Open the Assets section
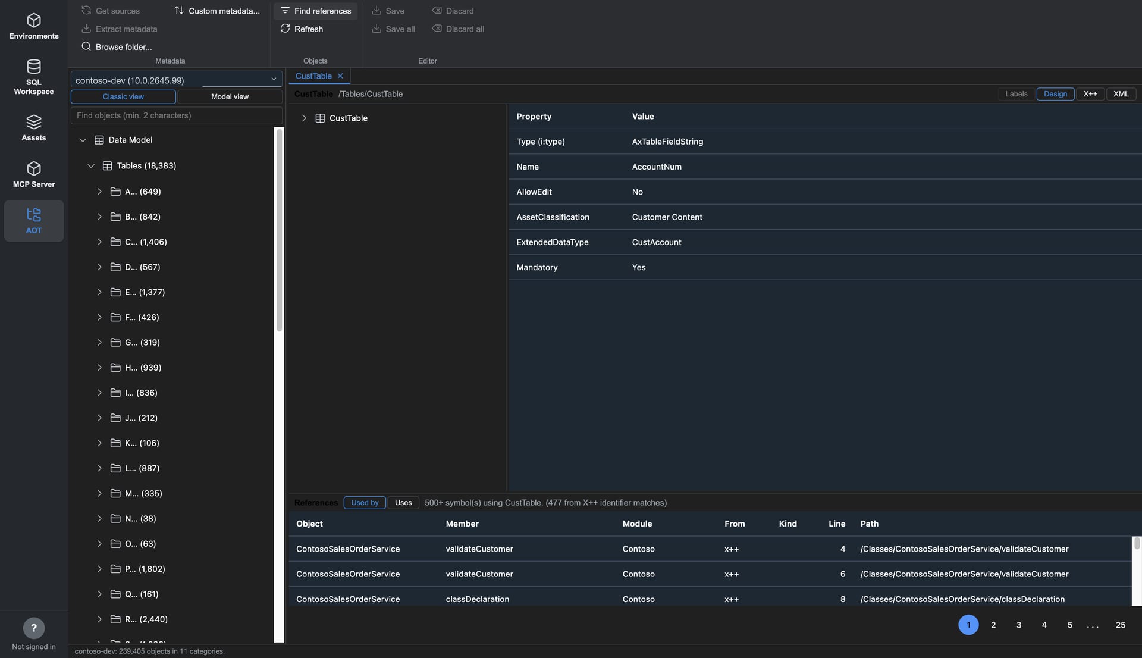 click(x=34, y=128)
